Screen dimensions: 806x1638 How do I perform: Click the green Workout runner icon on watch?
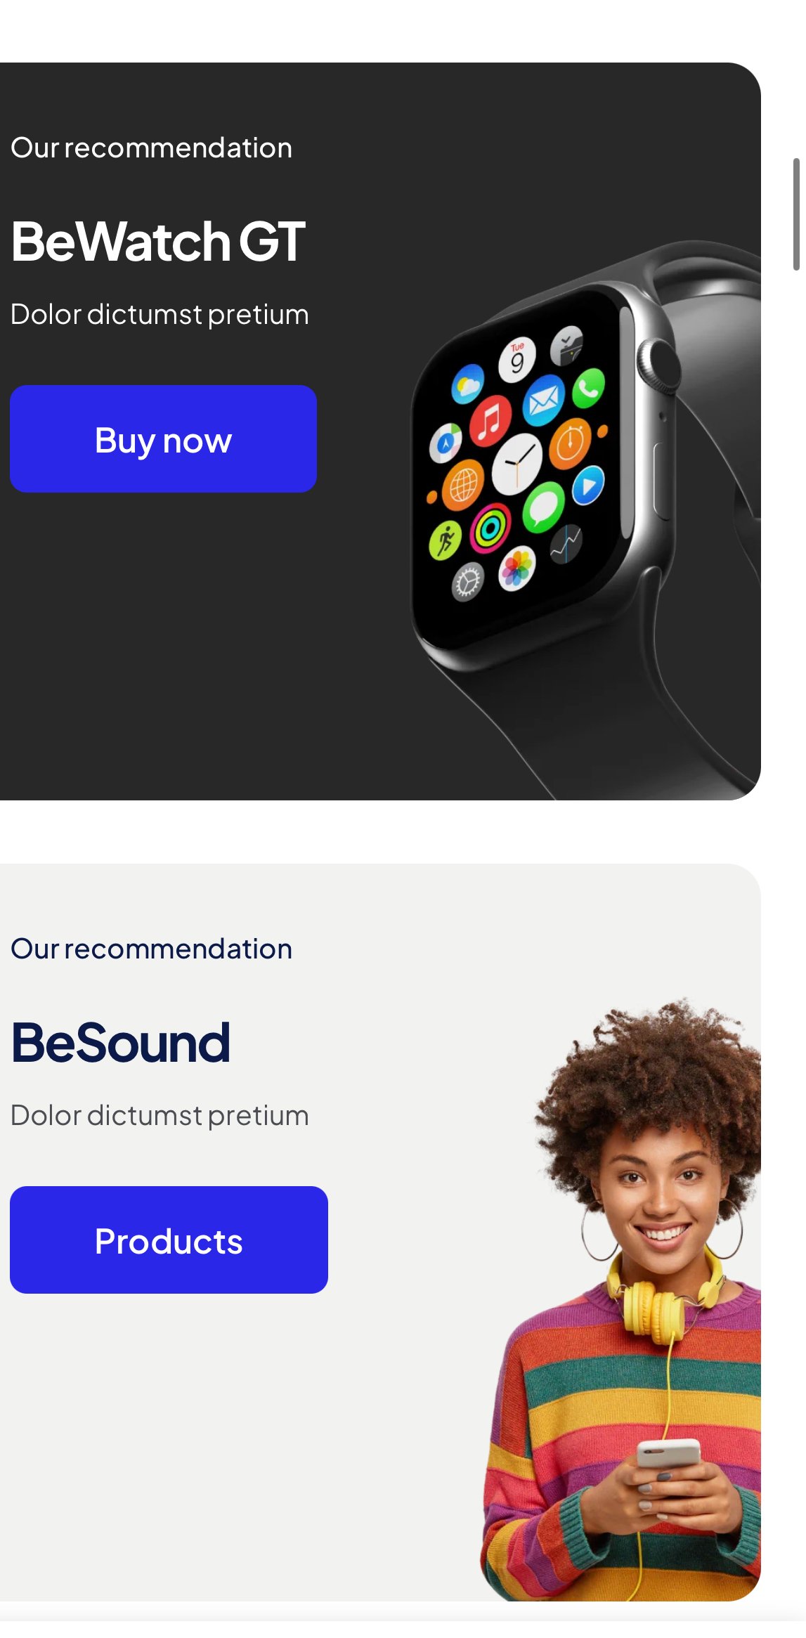(445, 540)
